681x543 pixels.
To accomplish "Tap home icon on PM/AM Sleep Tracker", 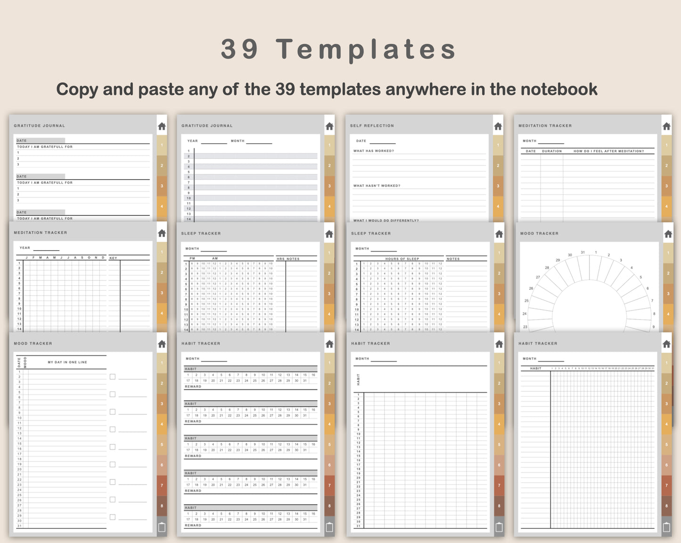I will (x=329, y=234).
